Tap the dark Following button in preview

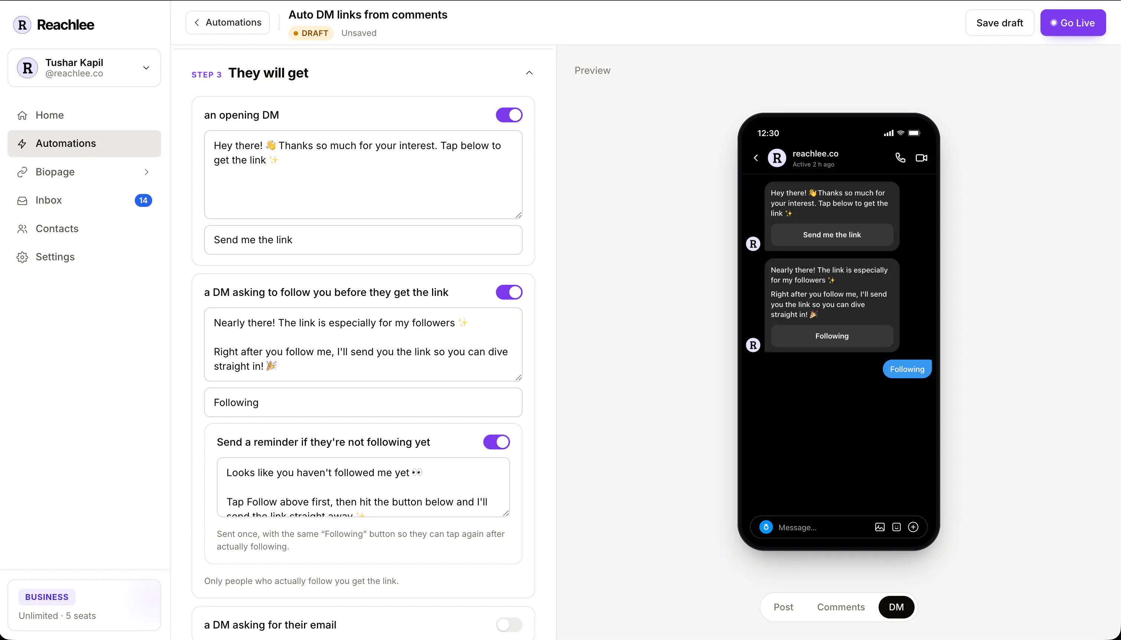coord(831,336)
